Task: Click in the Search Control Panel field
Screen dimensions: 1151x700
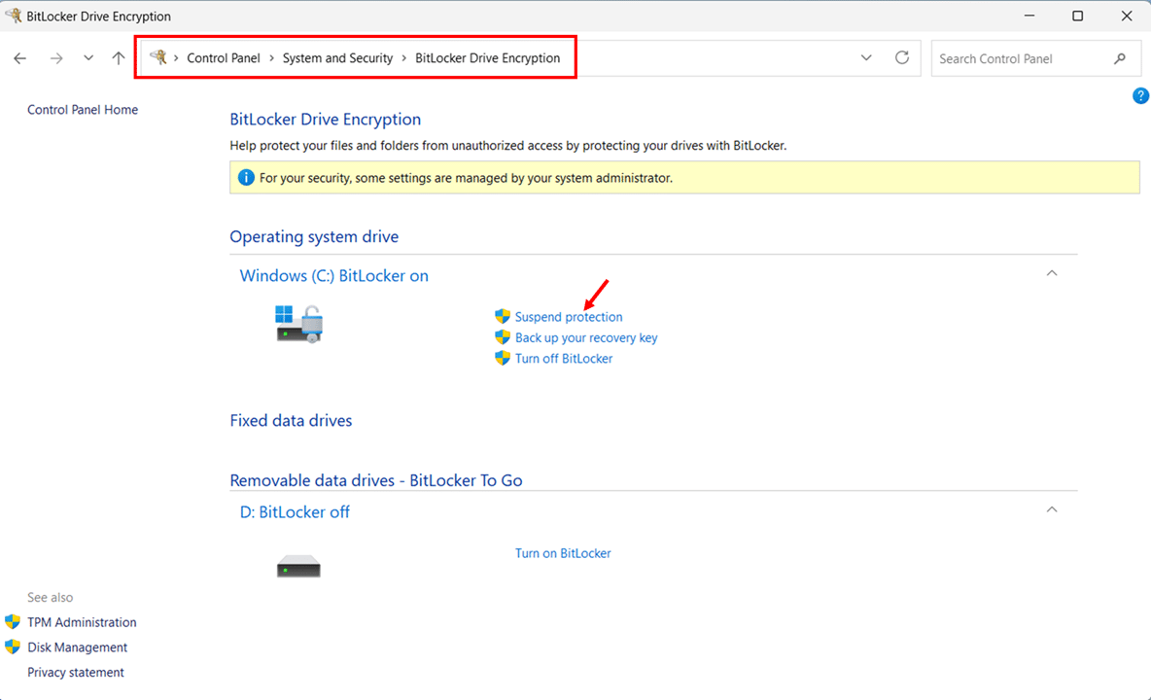Action: point(1021,58)
